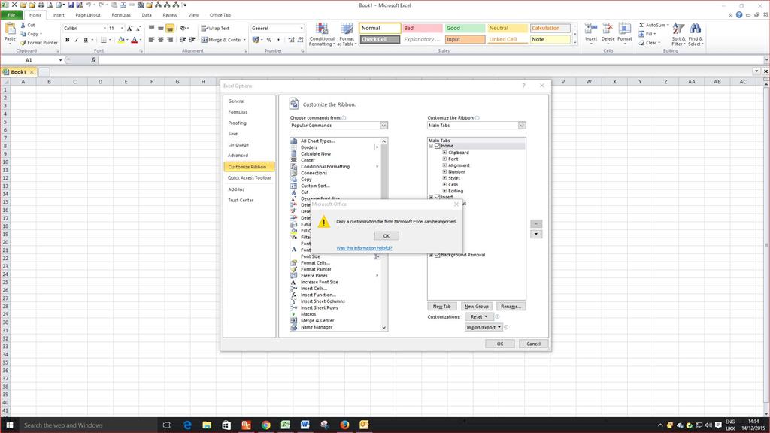This screenshot has width=770, height=433.
Task: Expand the Font group in Main Tabs tree
Action: (x=444, y=159)
